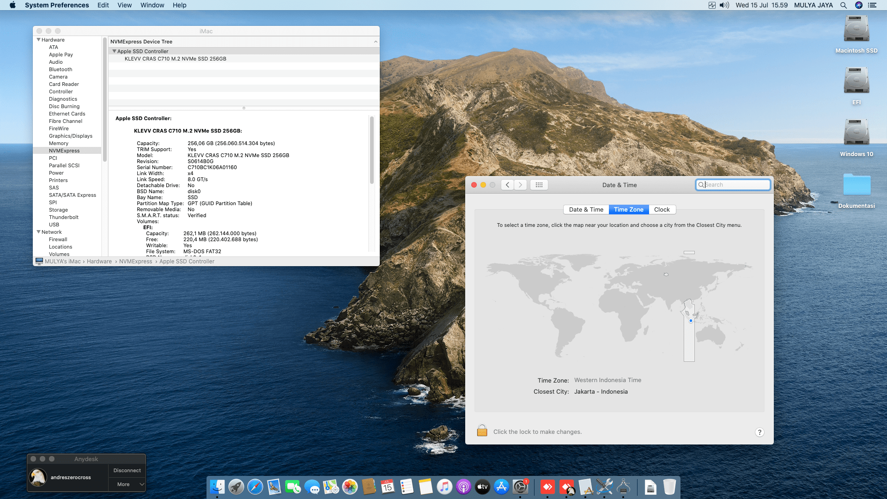Open Notification Center list icon
Image resolution: width=887 pixels, height=499 pixels.
pyautogui.click(x=872, y=5)
